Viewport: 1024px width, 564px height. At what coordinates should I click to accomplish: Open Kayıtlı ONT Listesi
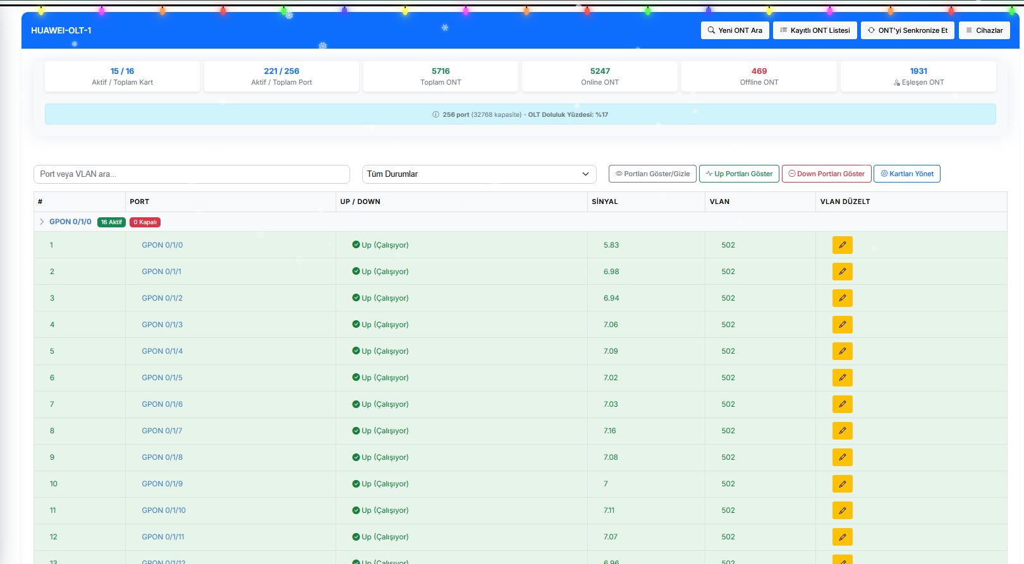[815, 30]
